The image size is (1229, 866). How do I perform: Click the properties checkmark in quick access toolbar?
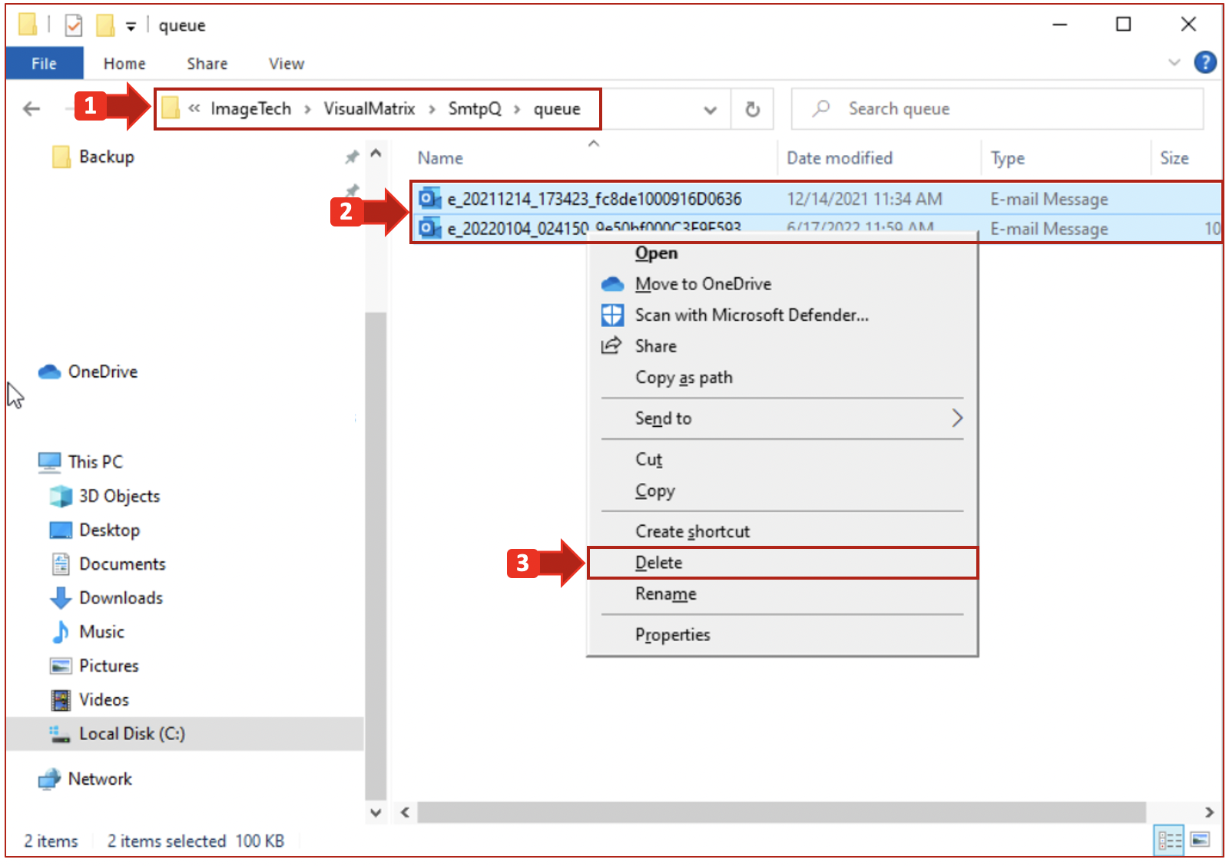point(74,26)
